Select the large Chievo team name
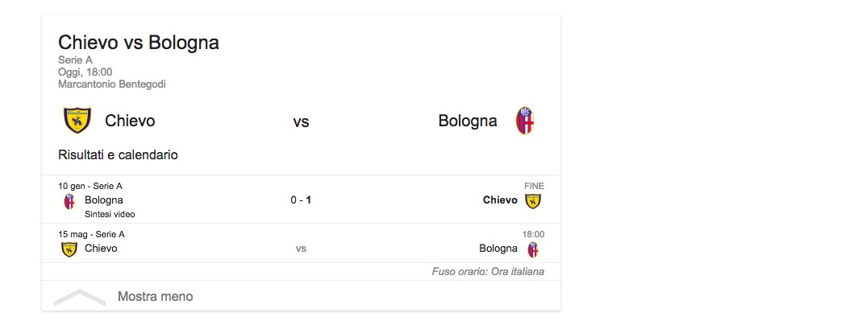 (x=130, y=121)
